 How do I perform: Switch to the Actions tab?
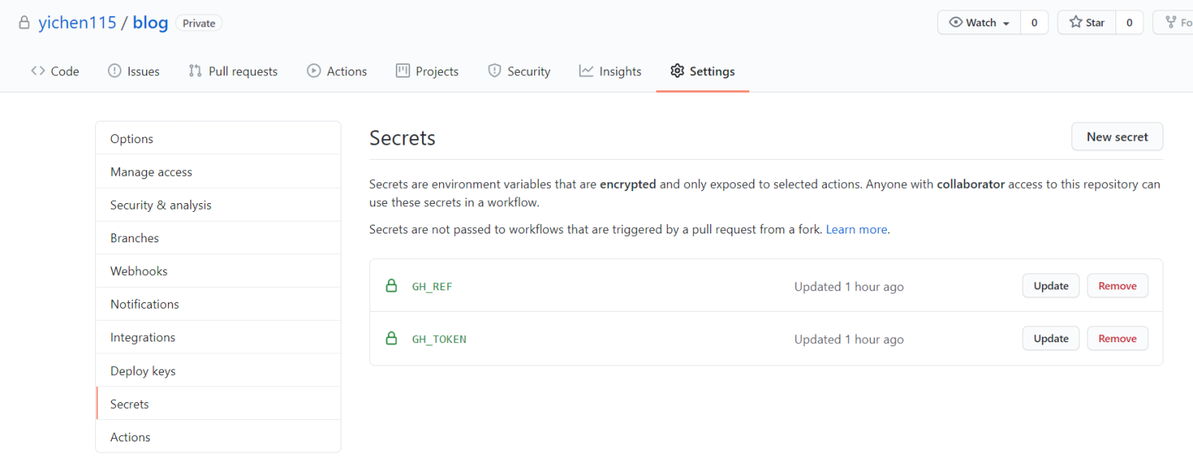tap(337, 71)
